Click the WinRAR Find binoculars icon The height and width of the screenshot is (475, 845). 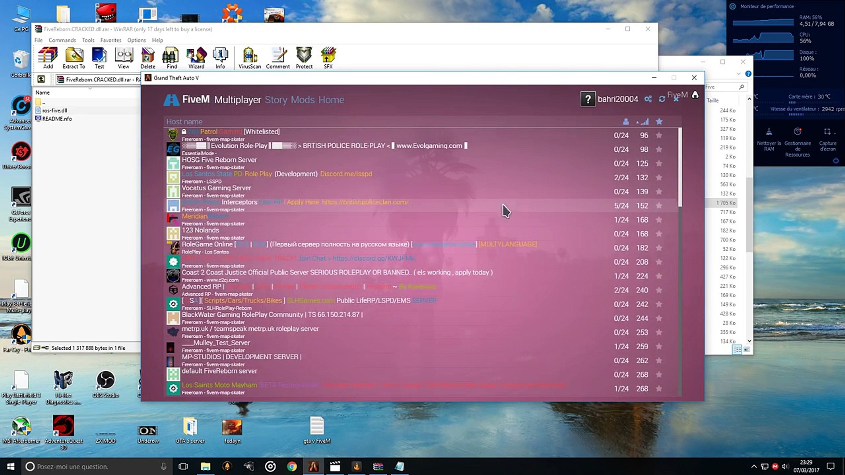point(172,58)
